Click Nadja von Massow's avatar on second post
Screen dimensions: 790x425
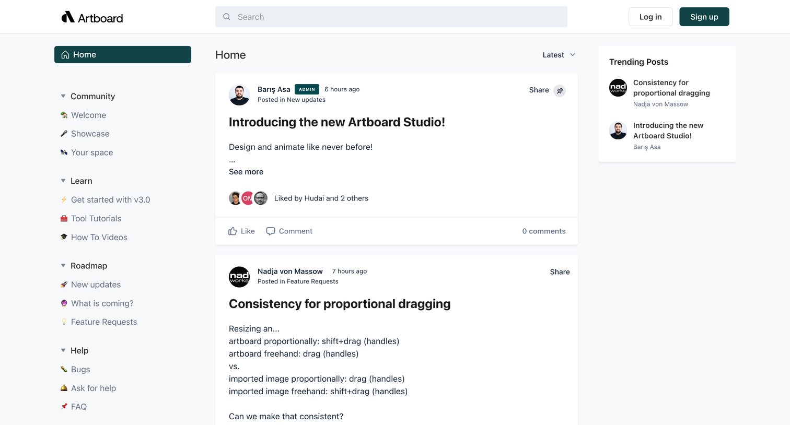pos(239,277)
